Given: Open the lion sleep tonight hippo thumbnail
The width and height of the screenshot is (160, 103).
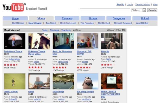Looking at the screenshot, I should tap(87, 81).
